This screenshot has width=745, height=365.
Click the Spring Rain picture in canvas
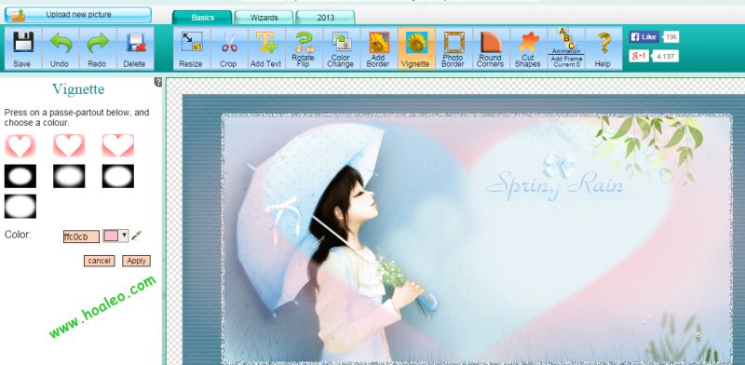pyautogui.click(x=476, y=239)
